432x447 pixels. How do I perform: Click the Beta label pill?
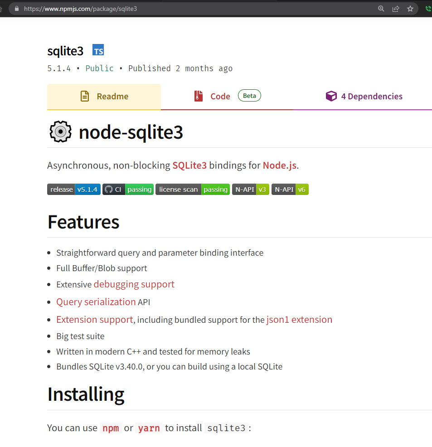click(x=249, y=96)
